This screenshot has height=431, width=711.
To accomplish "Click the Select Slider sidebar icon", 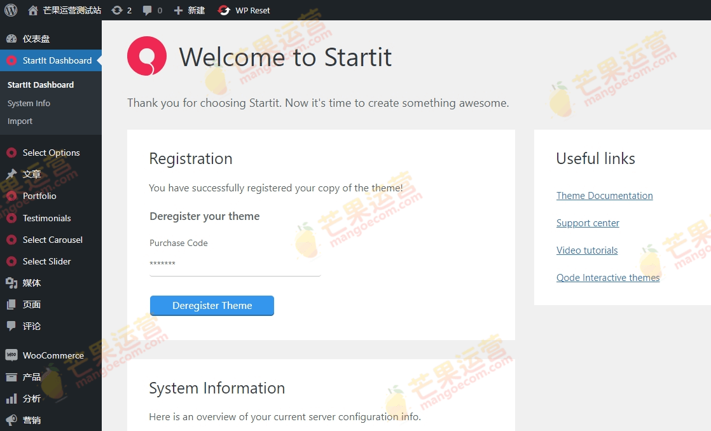I will click(x=10, y=261).
